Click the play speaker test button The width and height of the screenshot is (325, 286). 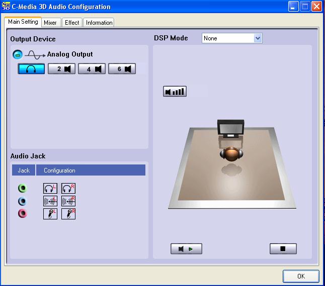click(x=186, y=249)
